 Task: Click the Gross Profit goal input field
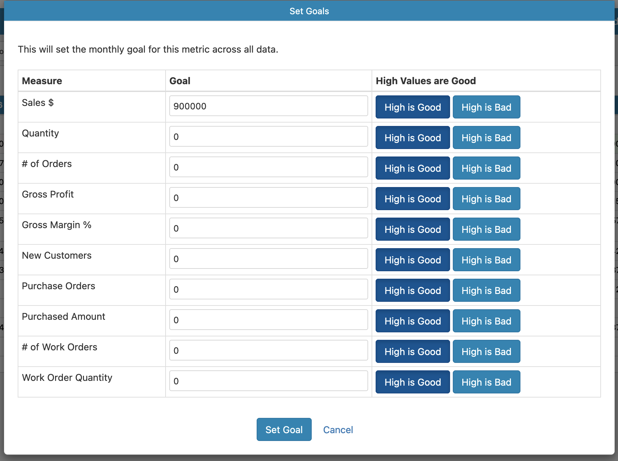(x=269, y=198)
